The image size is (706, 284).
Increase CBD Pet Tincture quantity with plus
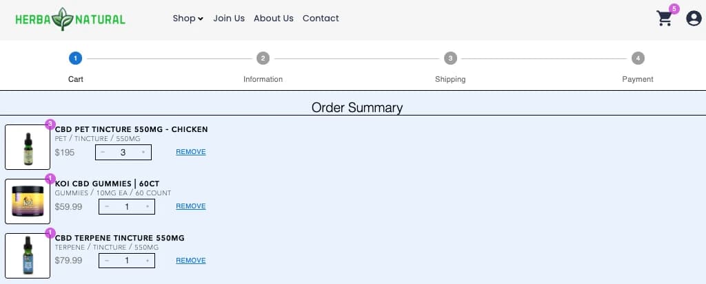coord(143,152)
